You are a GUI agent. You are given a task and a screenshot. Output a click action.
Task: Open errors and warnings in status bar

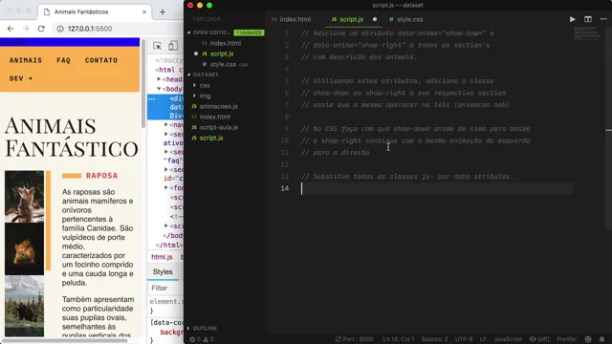click(x=202, y=339)
